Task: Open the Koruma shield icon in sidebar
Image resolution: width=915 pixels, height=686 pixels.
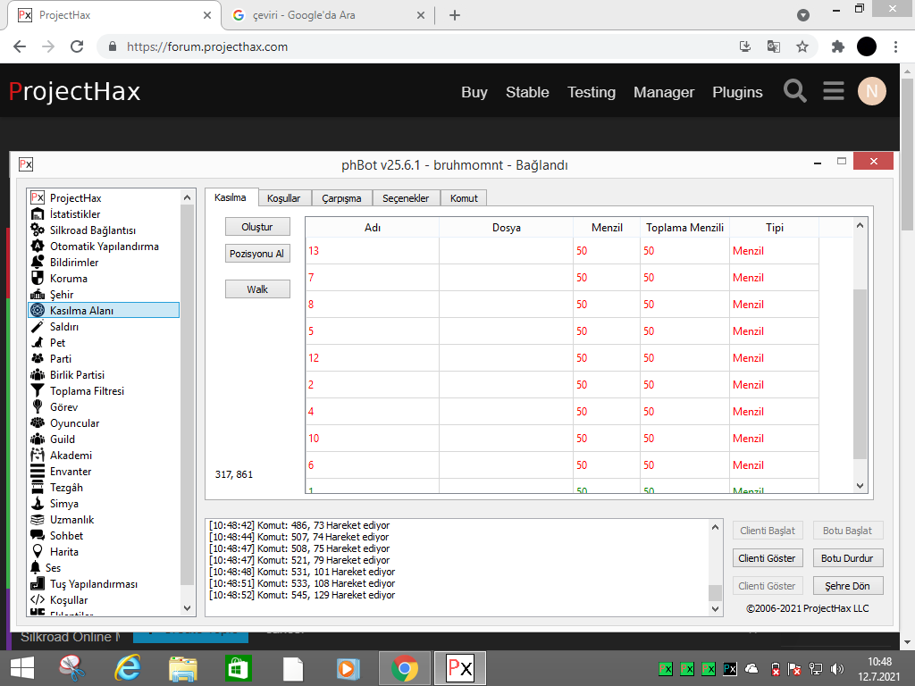Action: [x=38, y=279]
